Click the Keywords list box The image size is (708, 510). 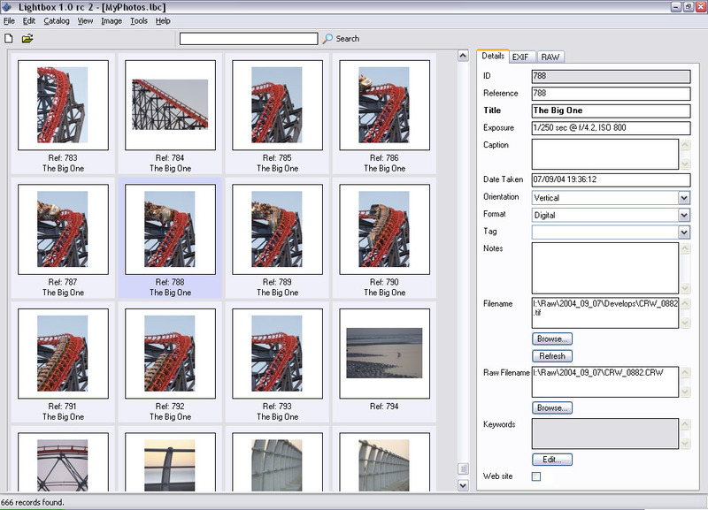click(x=605, y=433)
